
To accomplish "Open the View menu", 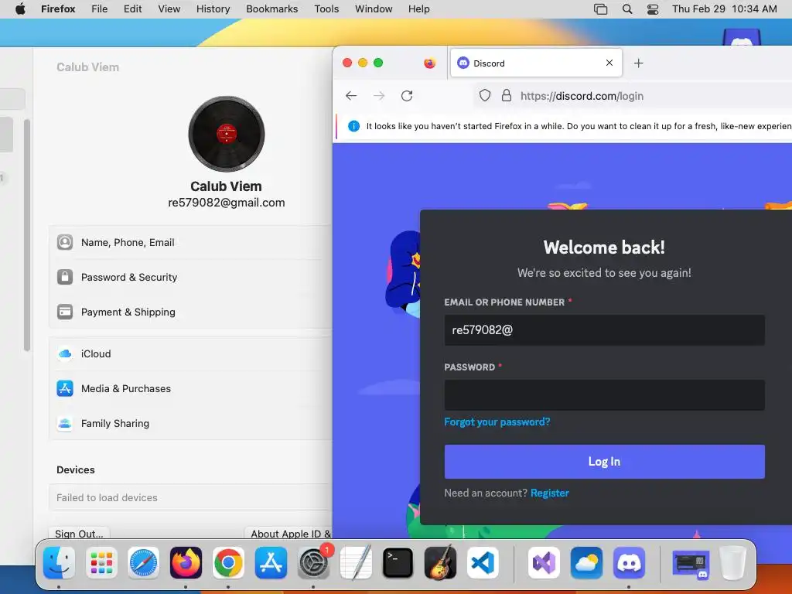I will tap(169, 9).
